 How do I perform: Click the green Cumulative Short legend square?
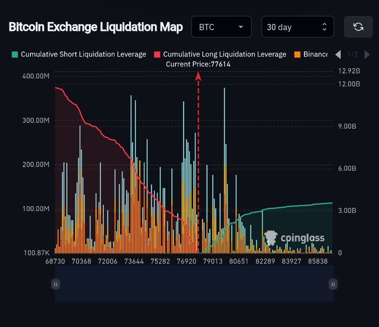(x=15, y=54)
